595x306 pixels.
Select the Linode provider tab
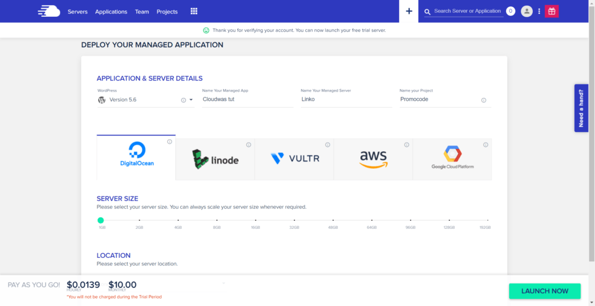tap(215, 159)
